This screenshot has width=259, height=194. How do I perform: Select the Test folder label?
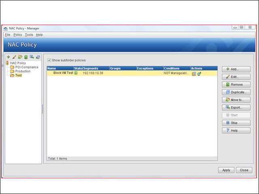(19, 76)
